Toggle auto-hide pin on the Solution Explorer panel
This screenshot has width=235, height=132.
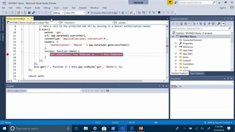coord(228,19)
